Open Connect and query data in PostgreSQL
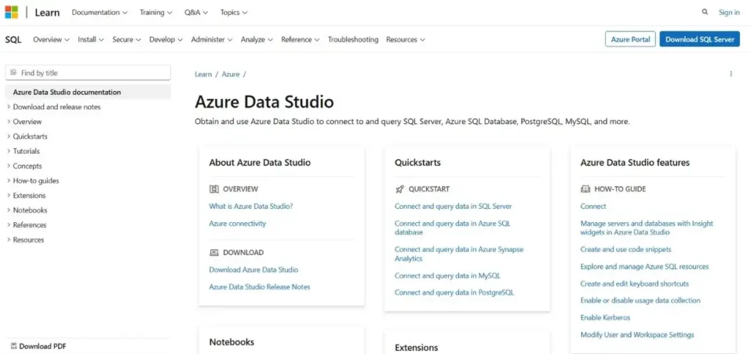The width and height of the screenshot is (751, 354). 454,292
